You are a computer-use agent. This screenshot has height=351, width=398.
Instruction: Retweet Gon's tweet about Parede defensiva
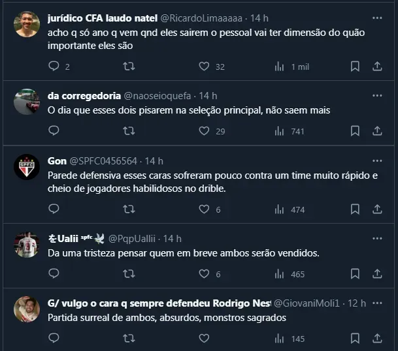click(x=129, y=209)
